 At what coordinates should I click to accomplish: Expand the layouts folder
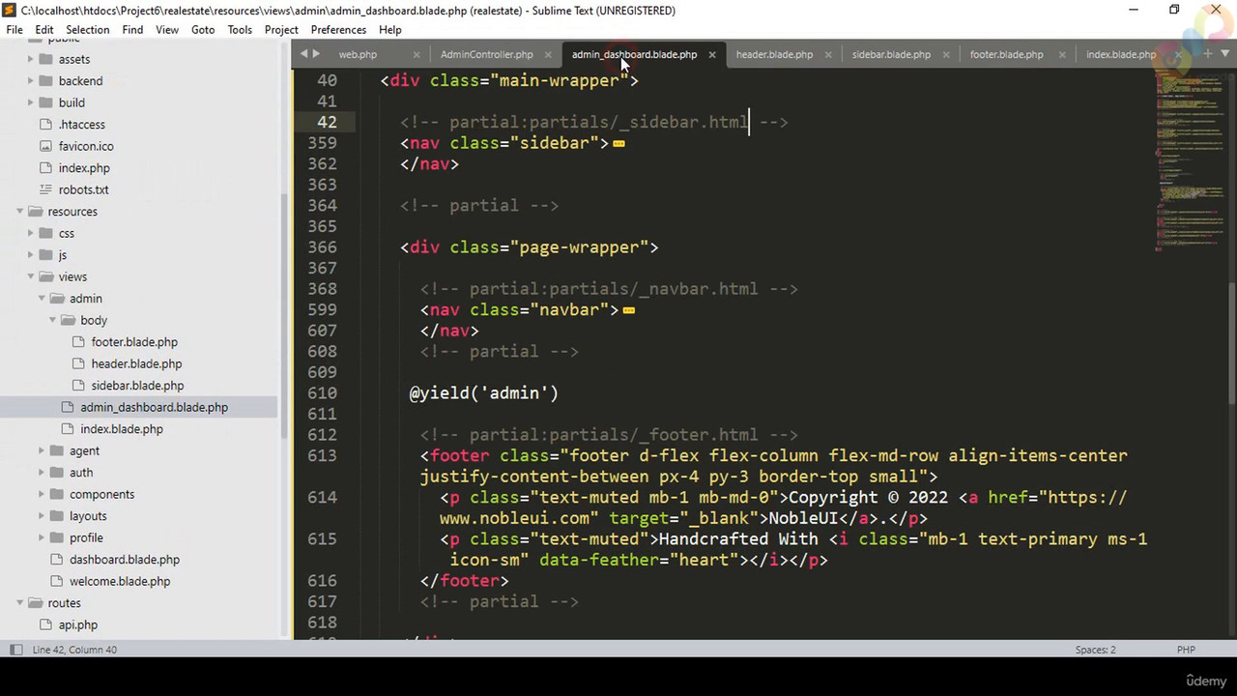(42, 516)
